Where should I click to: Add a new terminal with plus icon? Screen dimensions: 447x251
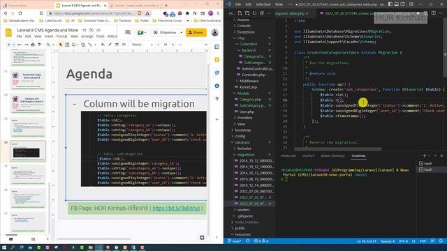(424, 155)
